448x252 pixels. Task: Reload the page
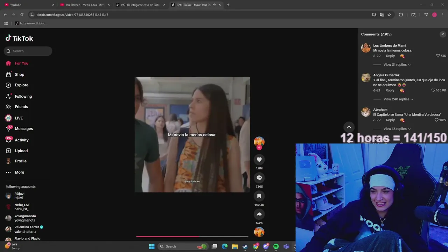[x=22, y=15]
